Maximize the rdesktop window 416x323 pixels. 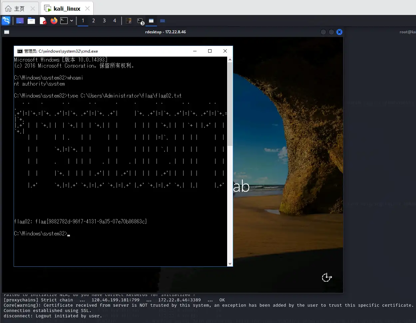click(331, 32)
